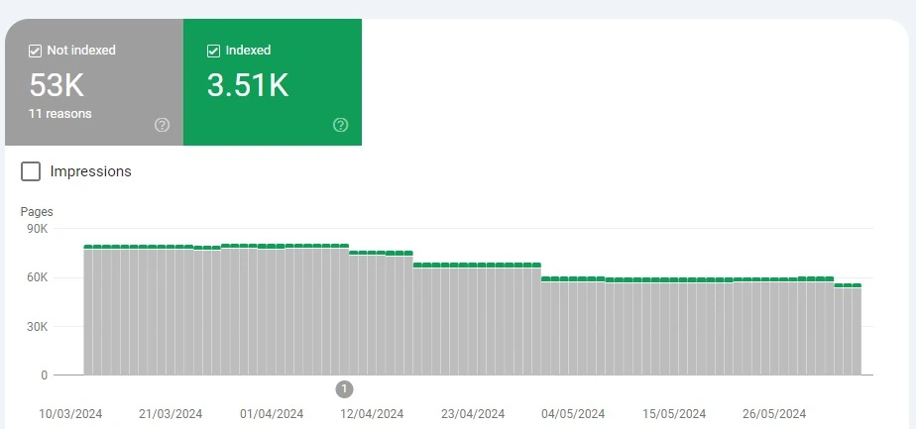This screenshot has width=916, height=429.
Task: Click the 04/05/2024 date axis label
Action: 573,414
